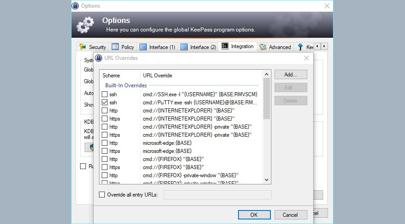405x224 pixels.
Task: Confirm URL Overrides with OK
Action: pyautogui.click(x=254, y=215)
